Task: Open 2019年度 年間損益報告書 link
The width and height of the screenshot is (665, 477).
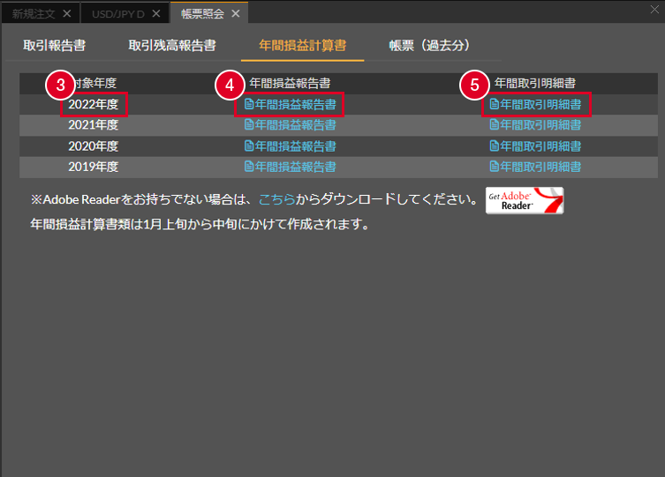Action: tap(291, 167)
